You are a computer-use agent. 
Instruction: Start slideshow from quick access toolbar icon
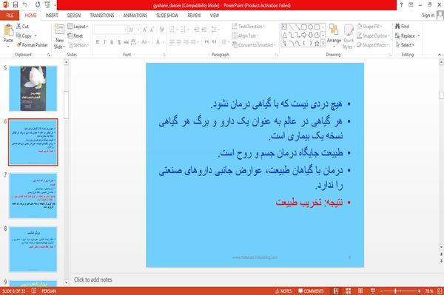pos(47,4)
